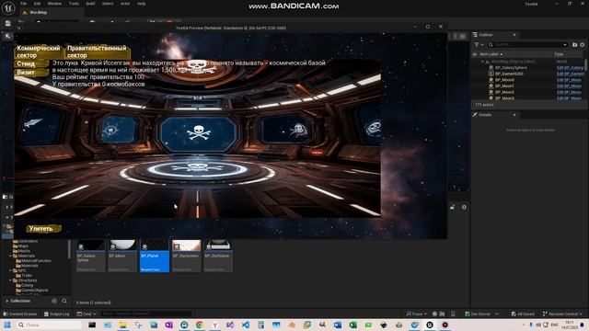Open the Revision Control dropdown
This screenshot has height=331, width=589.
point(562,314)
